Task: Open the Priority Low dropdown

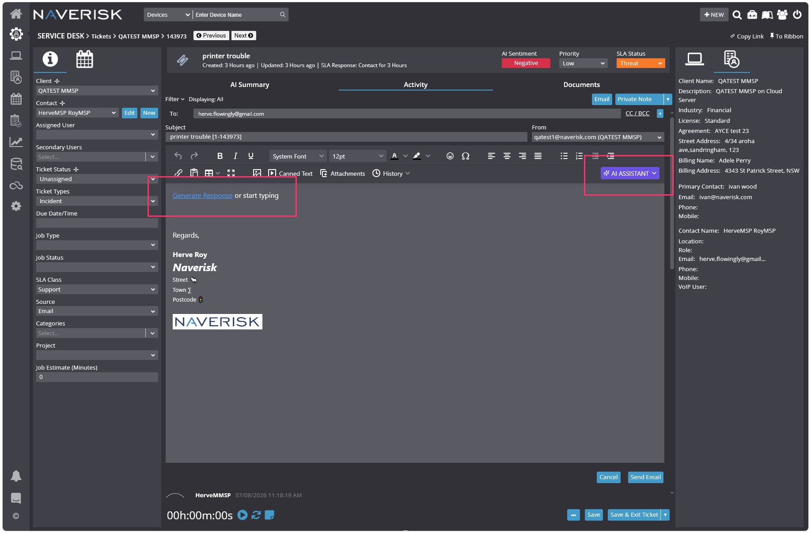Action: (x=584, y=63)
